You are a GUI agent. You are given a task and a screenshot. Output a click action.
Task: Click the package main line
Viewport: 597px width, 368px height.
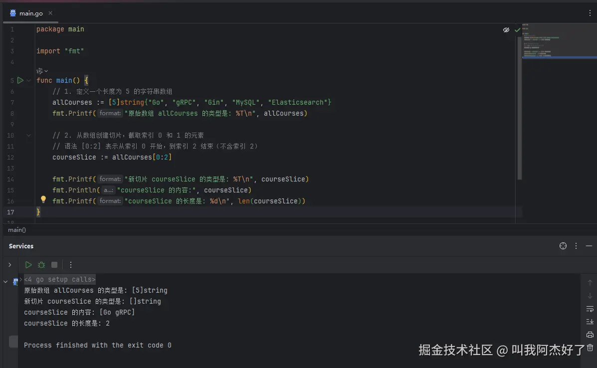60,29
